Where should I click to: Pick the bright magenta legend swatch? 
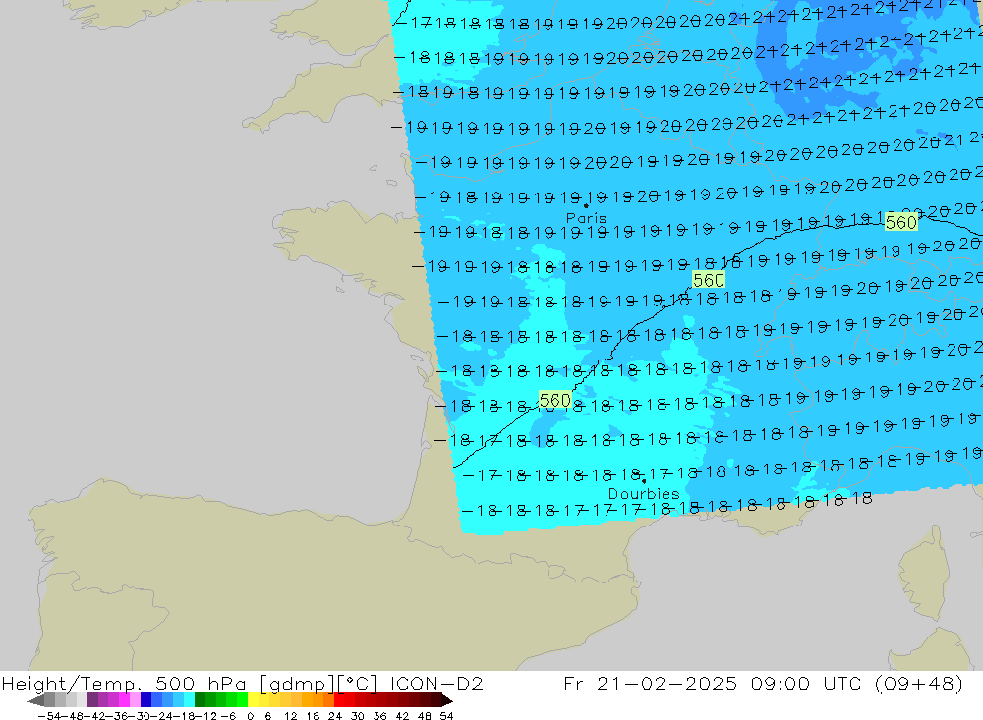tap(124, 700)
